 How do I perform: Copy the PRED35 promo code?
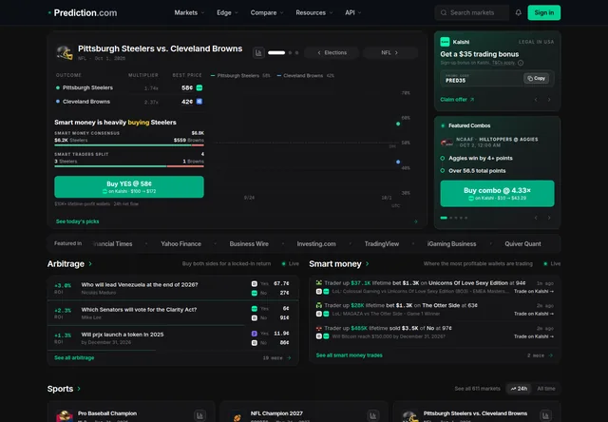tap(536, 78)
